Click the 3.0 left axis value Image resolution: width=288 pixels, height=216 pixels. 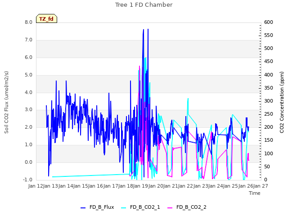(x=28, y=110)
